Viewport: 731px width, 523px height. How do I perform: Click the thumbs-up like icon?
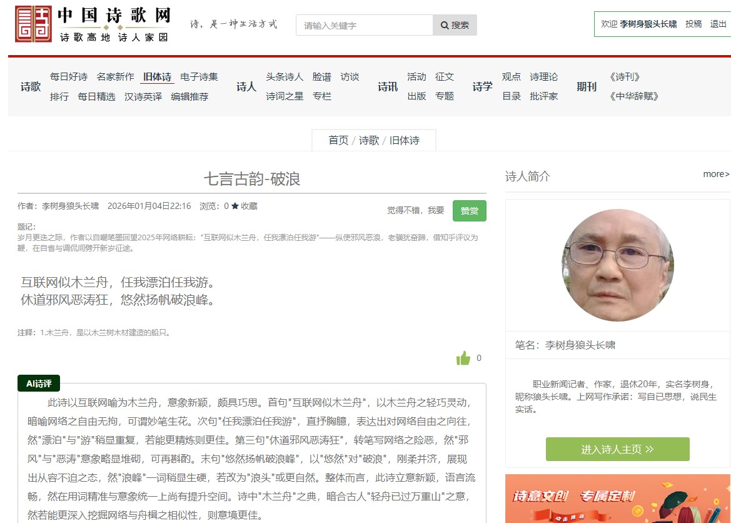pos(463,358)
